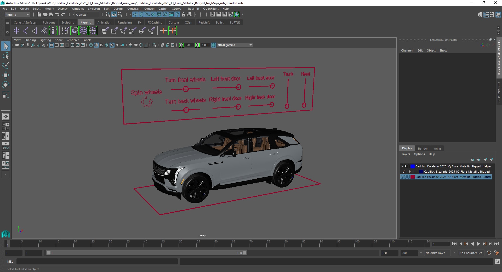
Task: Click the Create Joints shelf icon
Action: pos(26,31)
